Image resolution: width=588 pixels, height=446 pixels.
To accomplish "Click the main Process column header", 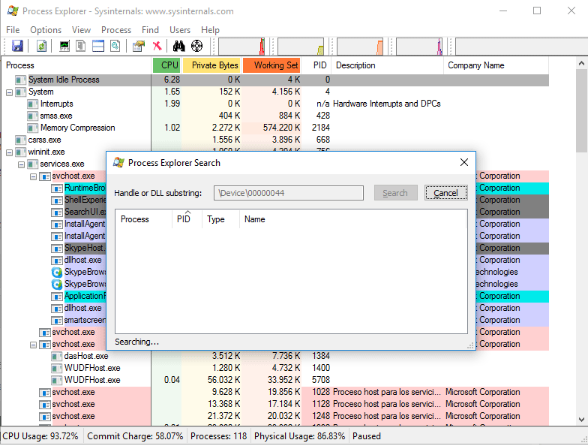I will (76, 65).
